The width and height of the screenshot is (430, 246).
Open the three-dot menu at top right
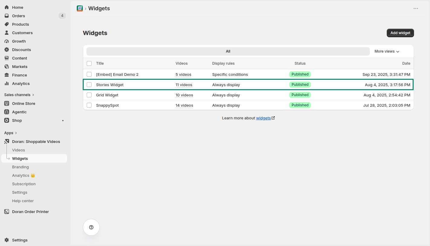[416, 8]
